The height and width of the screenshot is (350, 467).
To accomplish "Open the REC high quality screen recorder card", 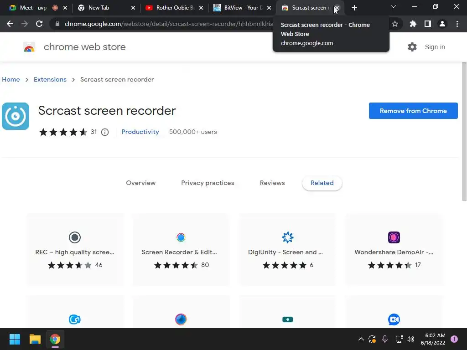I will tap(75, 249).
